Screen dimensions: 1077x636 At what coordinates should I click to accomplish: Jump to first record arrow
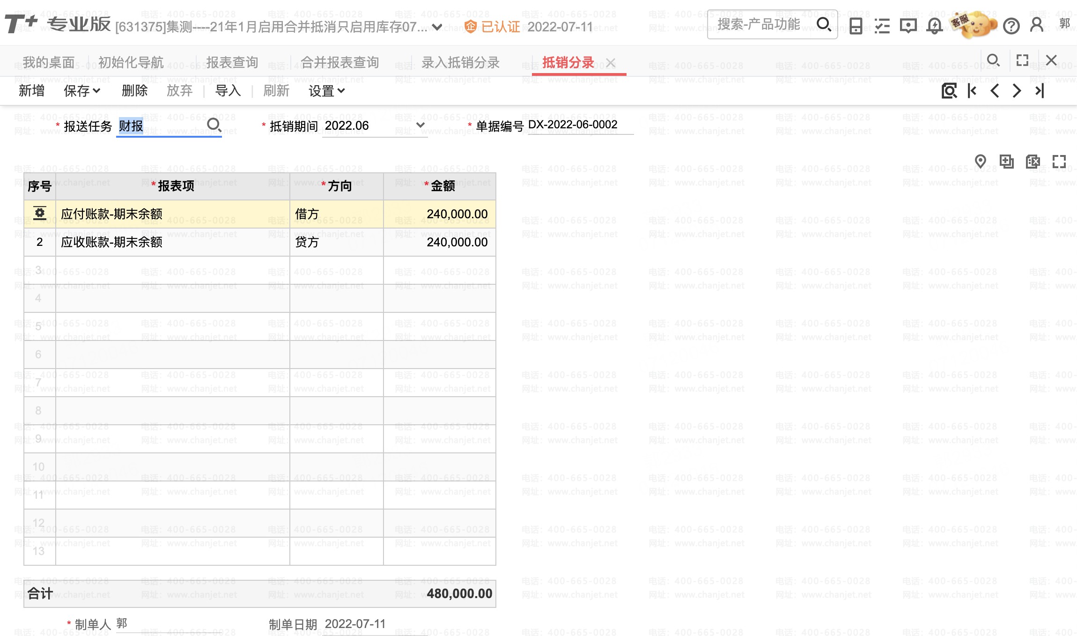(972, 90)
